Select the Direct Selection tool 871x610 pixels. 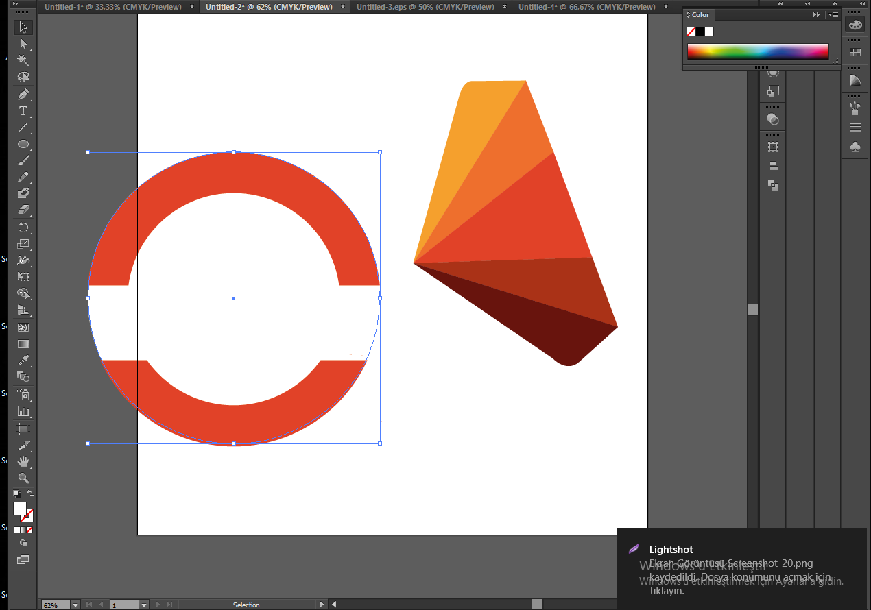[23, 44]
